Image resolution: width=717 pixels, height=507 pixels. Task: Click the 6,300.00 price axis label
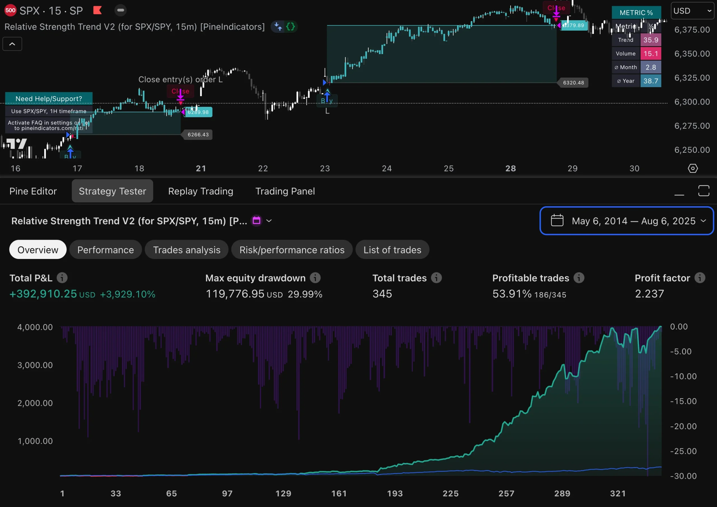[692, 102]
